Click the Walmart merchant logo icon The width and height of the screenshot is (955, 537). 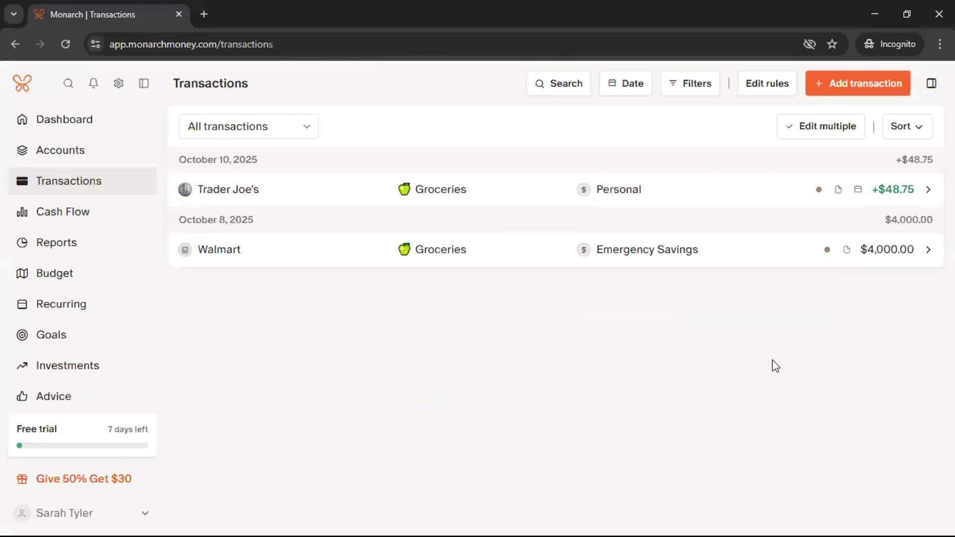[x=185, y=250]
